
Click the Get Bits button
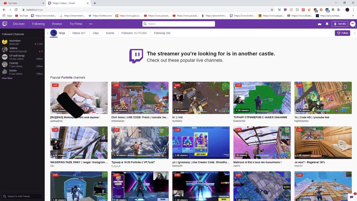tap(340, 24)
